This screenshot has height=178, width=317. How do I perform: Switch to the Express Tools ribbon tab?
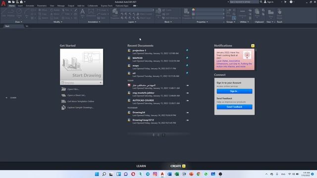[x=106, y=6]
